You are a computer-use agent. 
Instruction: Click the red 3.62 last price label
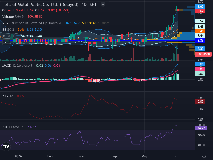pyautogui.click(x=200, y=11)
